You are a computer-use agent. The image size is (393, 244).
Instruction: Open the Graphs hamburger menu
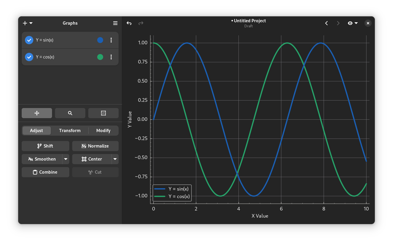(x=115, y=23)
